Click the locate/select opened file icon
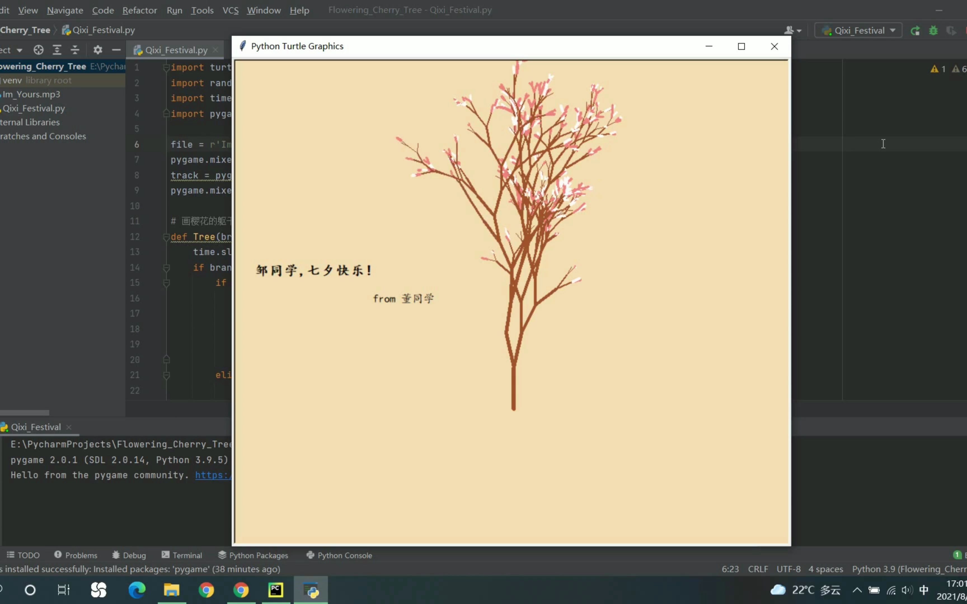 (38, 50)
